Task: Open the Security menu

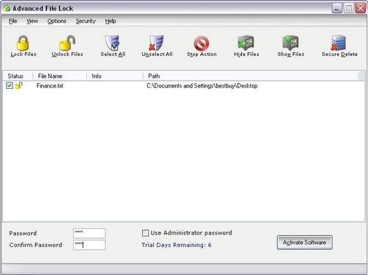Action: [85, 21]
